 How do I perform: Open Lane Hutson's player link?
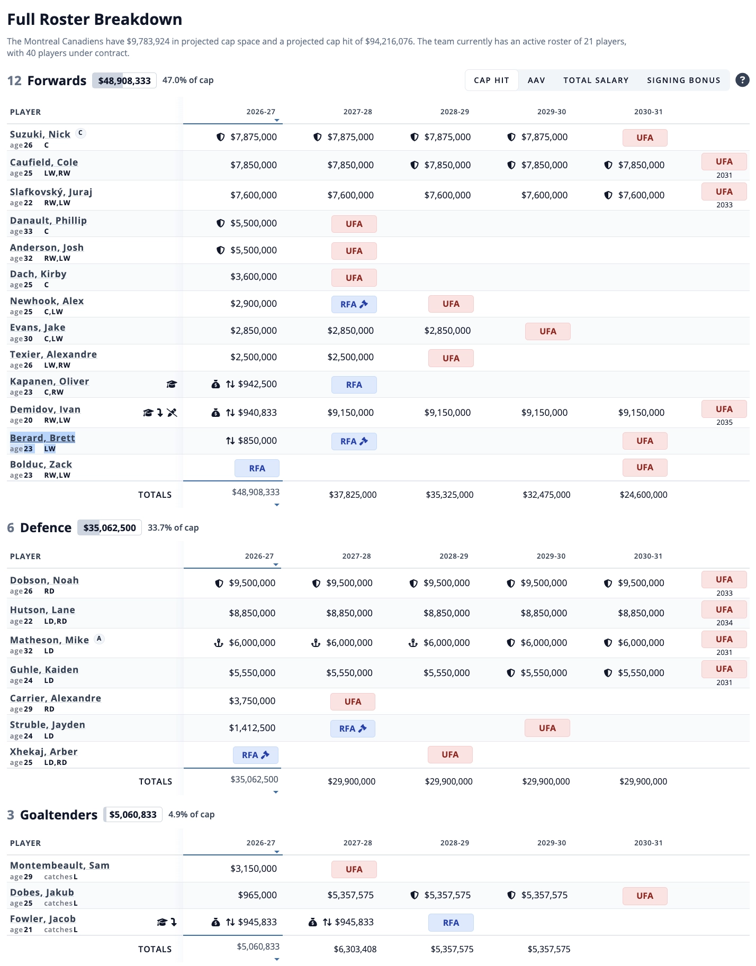click(x=42, y=610)
